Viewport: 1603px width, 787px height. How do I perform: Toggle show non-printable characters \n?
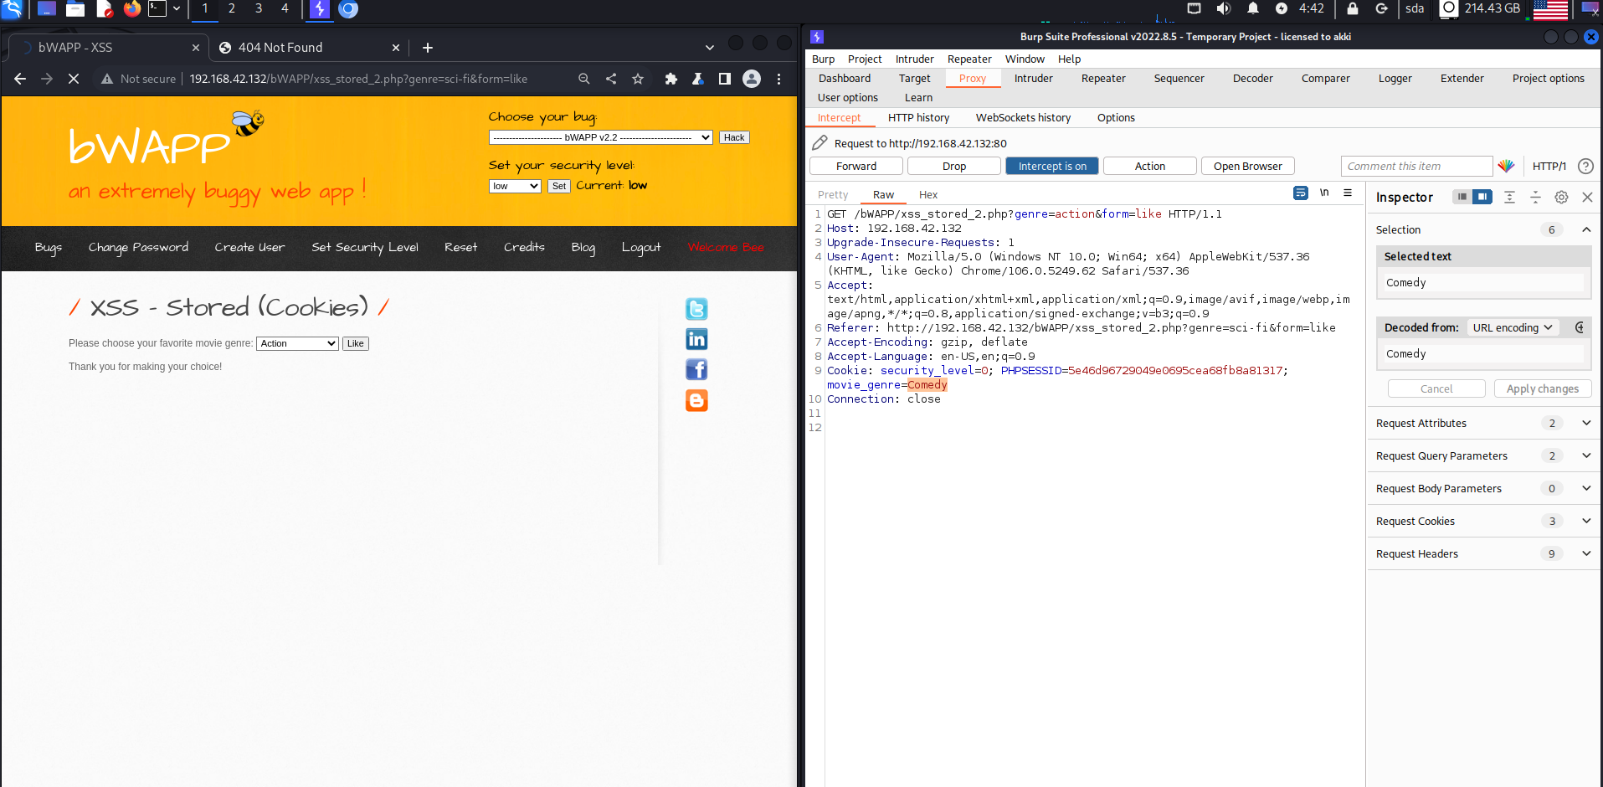tap(1324, 193)
